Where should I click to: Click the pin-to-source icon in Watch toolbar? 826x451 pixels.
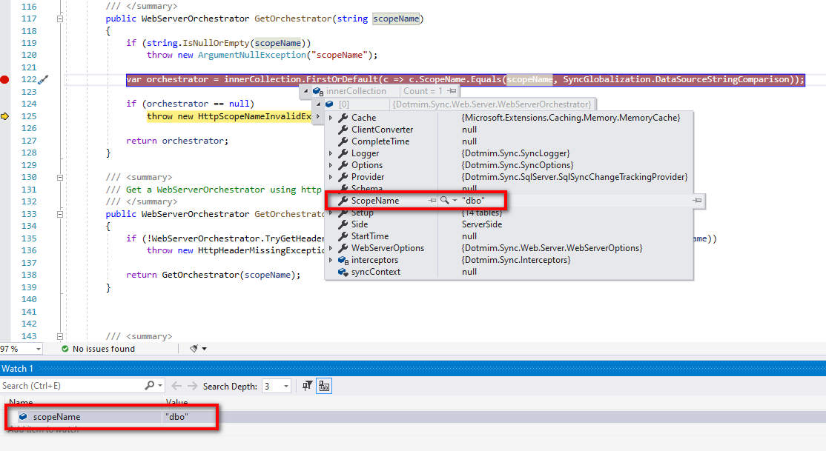pyautogui.click(x=308, y=386)
